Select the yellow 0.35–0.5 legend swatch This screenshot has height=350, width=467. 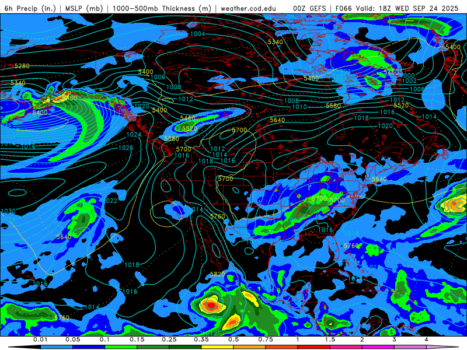pos(217,347)
